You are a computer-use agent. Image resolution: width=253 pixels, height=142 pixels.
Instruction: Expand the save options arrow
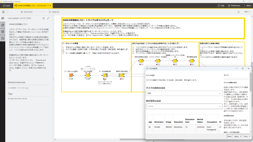point(7,12)
